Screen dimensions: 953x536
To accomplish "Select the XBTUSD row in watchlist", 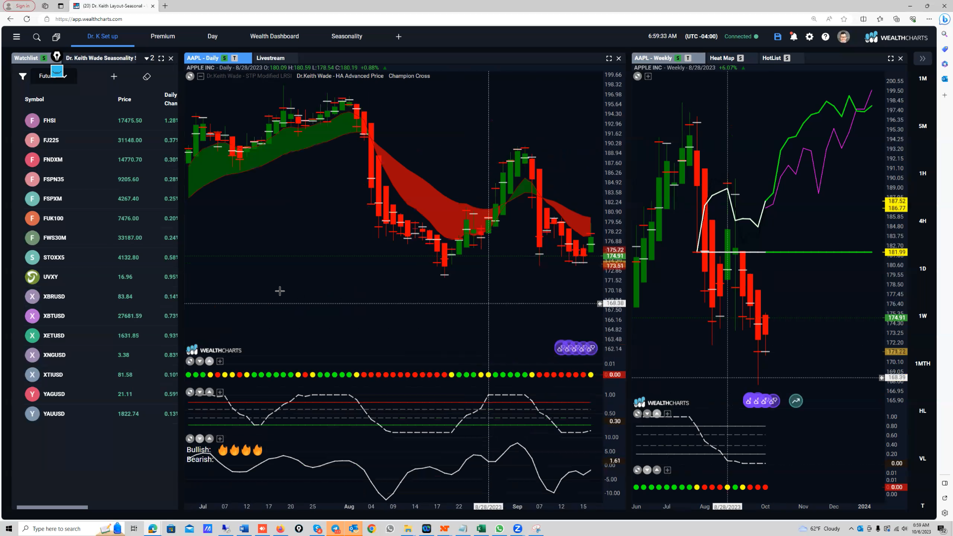I will coord(94,316).
